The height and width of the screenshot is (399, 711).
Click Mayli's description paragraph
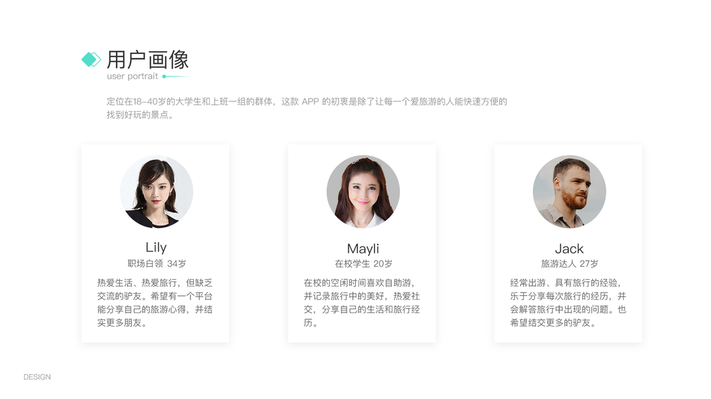(x=362, y=303)
